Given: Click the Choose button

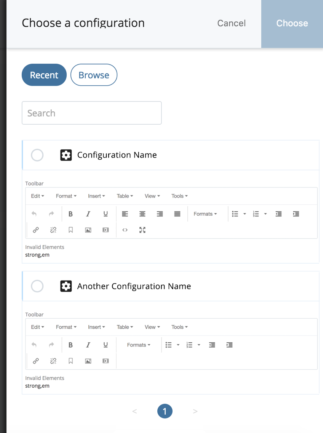Looking at the screenshot, I should [292, 24].
